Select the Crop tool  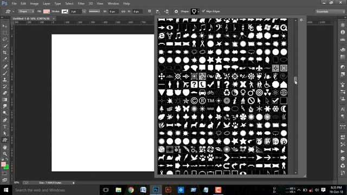5,53
